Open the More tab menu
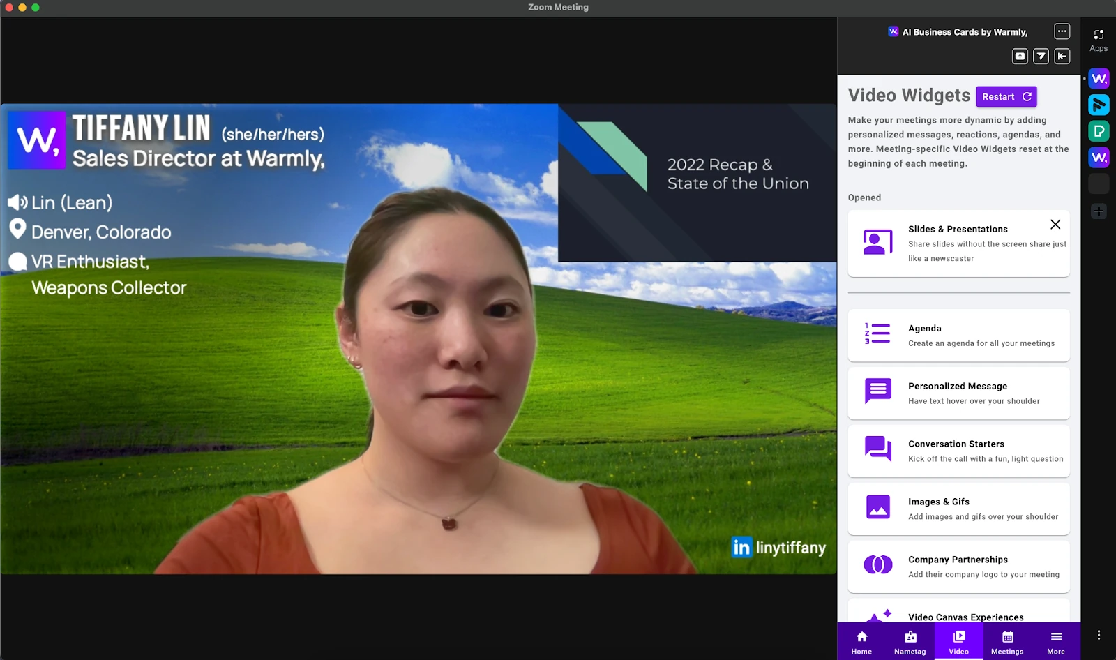 pyautogui.click(x=1056, y=642)
